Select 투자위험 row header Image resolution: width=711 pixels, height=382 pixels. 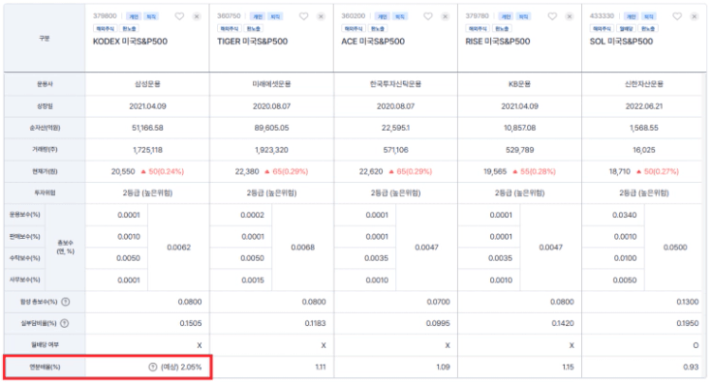click(x=45, y=193)
